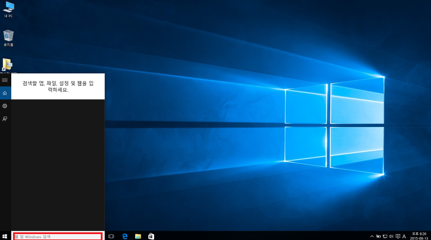431x240 pixels.
Task: Open search settings via the gear icon
Action: (x=5, y=106)
